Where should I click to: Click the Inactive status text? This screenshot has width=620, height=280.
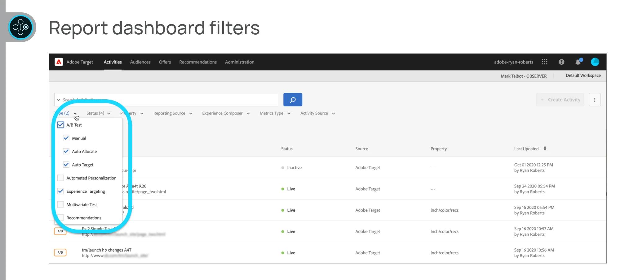[x=294, y=167]
